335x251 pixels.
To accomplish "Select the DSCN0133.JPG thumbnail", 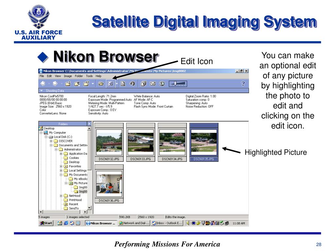I will [141, 142].
